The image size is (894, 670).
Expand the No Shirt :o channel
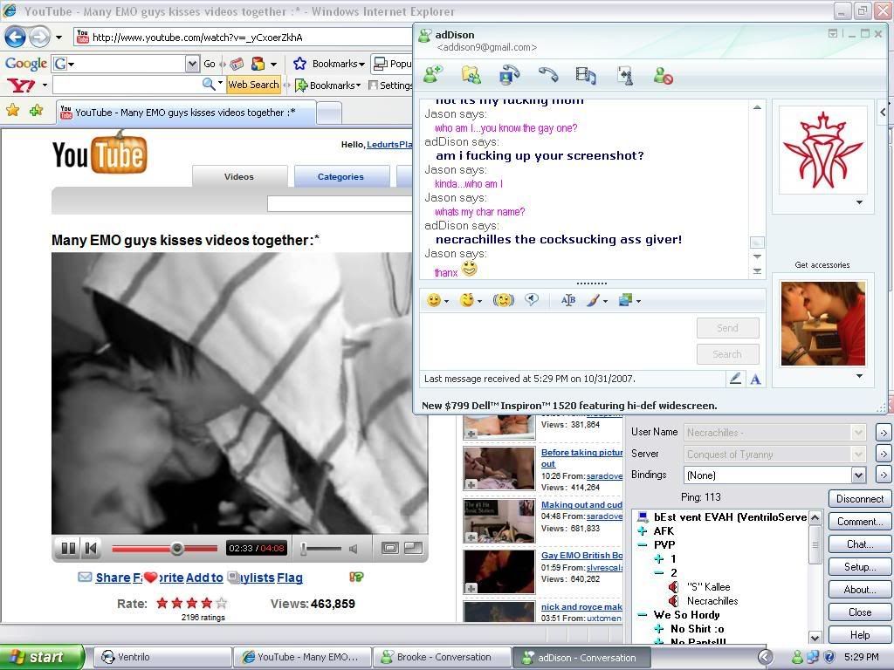coord(659,629)
